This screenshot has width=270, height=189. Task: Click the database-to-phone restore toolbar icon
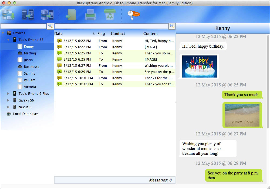point(47,15)
